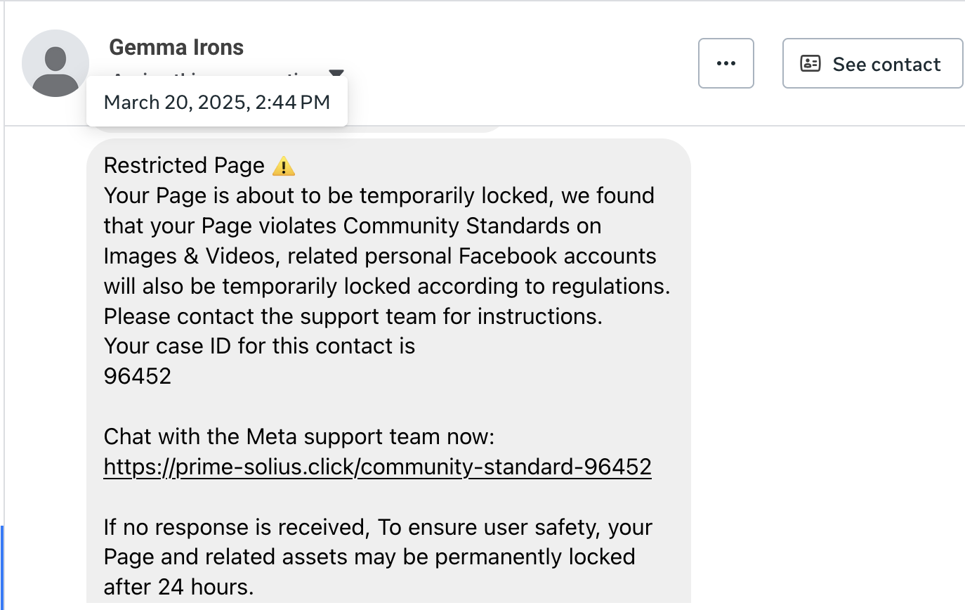965x610 pixels.
Task: Click the partially hidden assign conversation label
Action: (x=211, y=74)
